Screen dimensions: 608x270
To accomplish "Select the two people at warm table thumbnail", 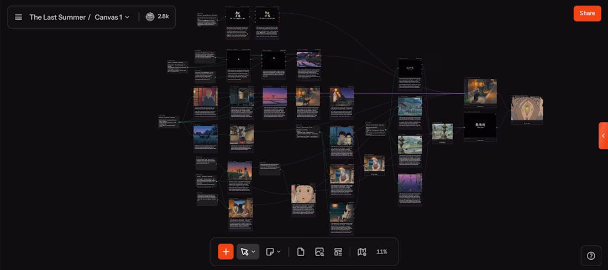I will pos(241,209).
